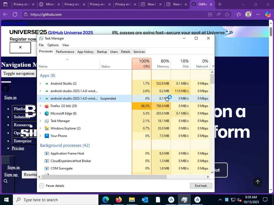Click the Task Manager row icon in Apps
The width and height of the screenshot is (274, 205).
point(47,121)
